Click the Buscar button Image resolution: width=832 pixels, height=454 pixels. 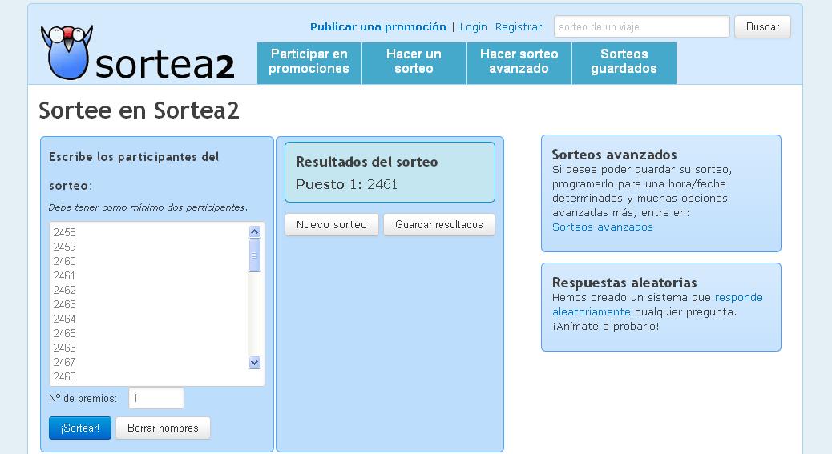(x=762, y=27)
